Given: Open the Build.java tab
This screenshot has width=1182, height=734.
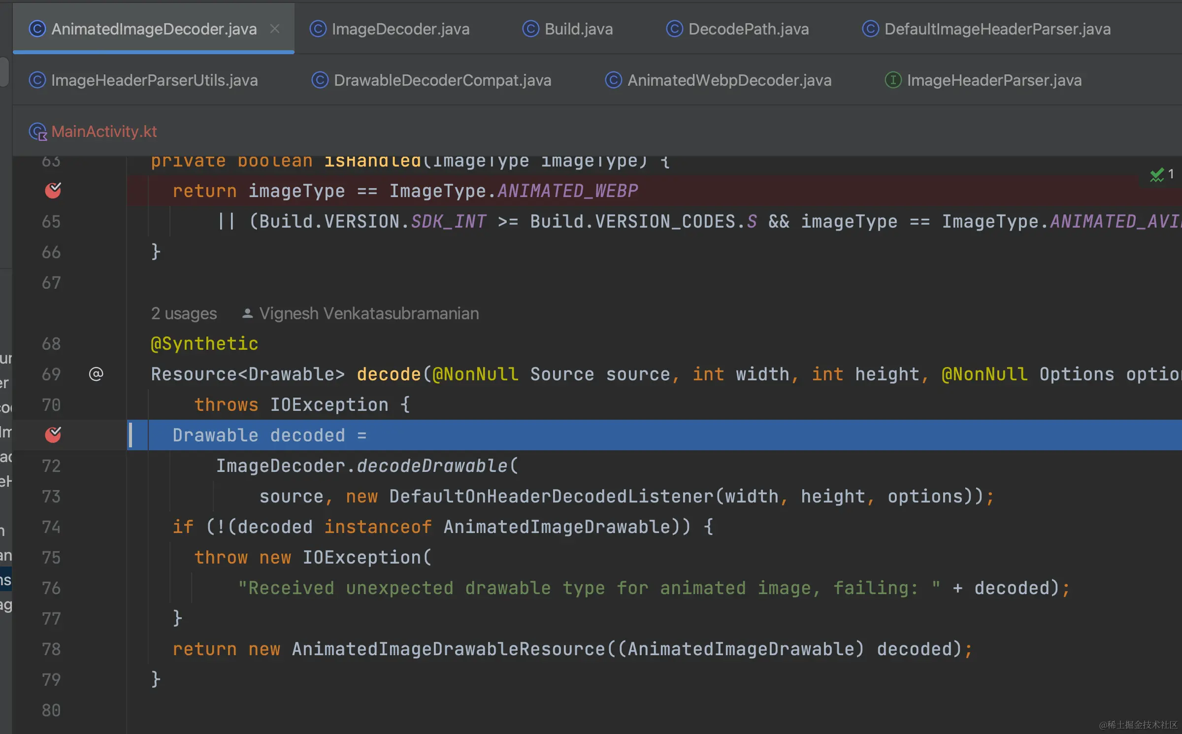Looking at the screenshot, I should coord(568,29).
